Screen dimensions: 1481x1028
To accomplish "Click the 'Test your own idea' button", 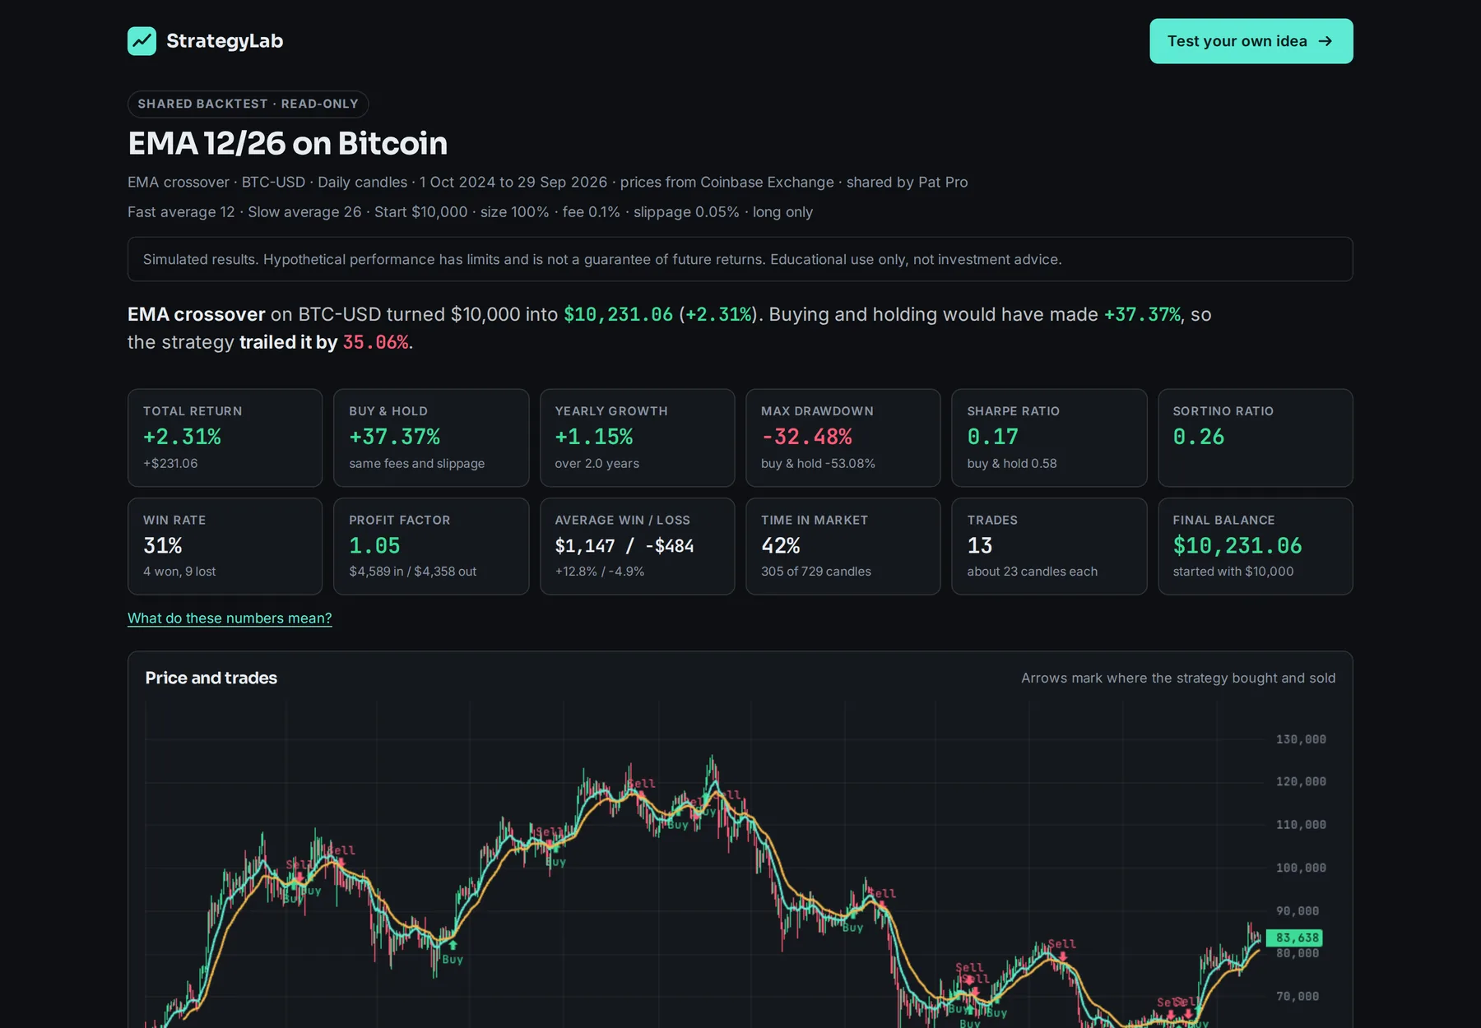I will (1251, 41).
